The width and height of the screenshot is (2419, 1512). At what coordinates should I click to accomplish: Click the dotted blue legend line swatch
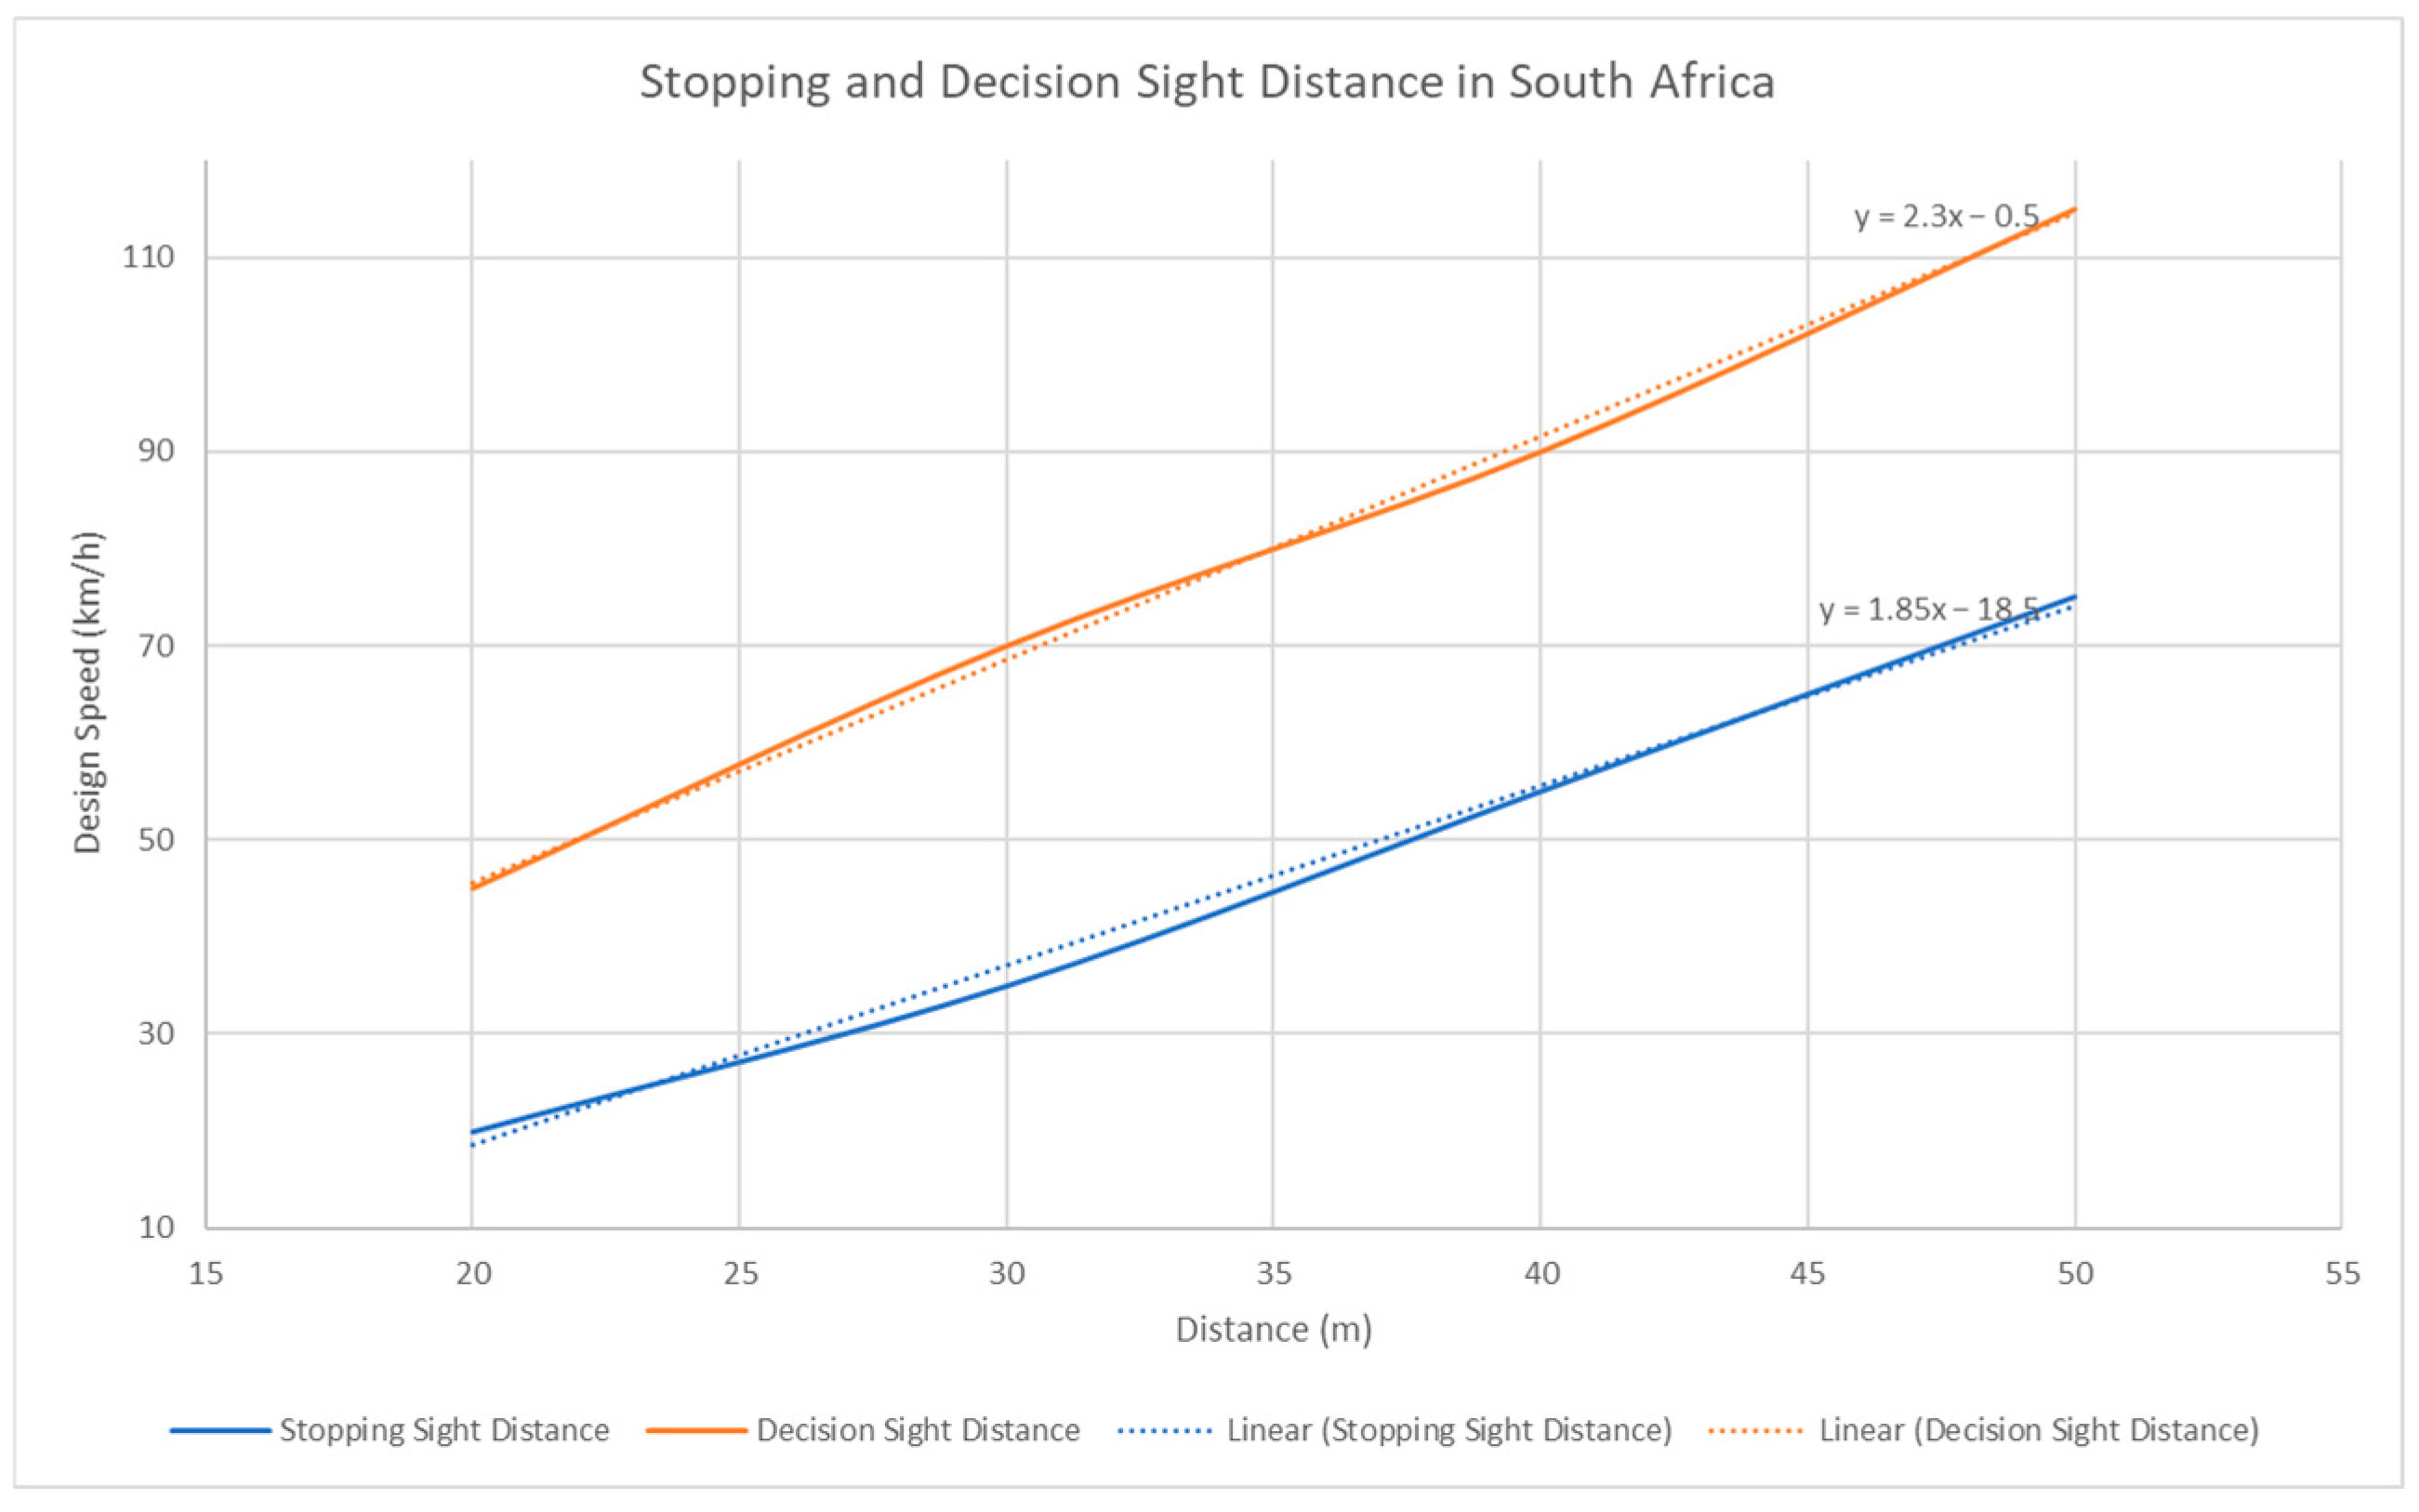point(1166,1431)
